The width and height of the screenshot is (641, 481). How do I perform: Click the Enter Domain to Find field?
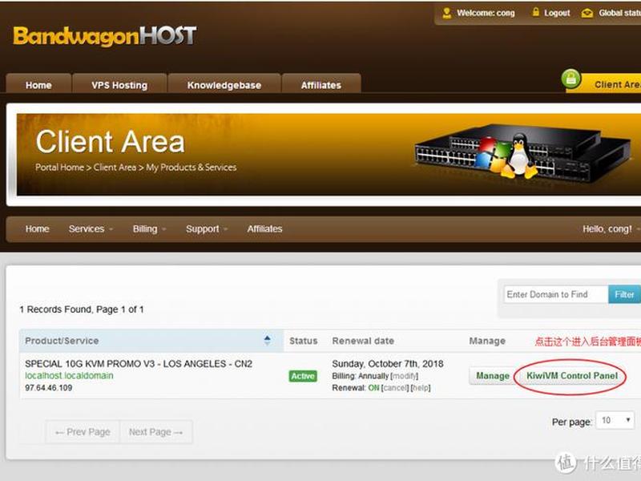point(555,294)
